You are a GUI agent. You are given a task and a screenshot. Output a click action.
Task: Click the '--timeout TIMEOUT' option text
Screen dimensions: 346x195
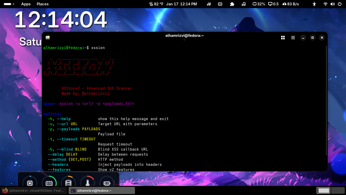76,139
